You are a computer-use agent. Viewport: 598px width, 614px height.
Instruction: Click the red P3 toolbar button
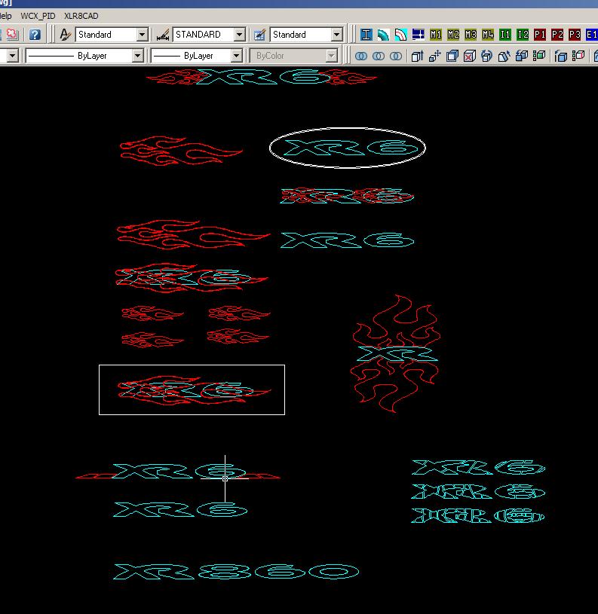coord(575,35)
